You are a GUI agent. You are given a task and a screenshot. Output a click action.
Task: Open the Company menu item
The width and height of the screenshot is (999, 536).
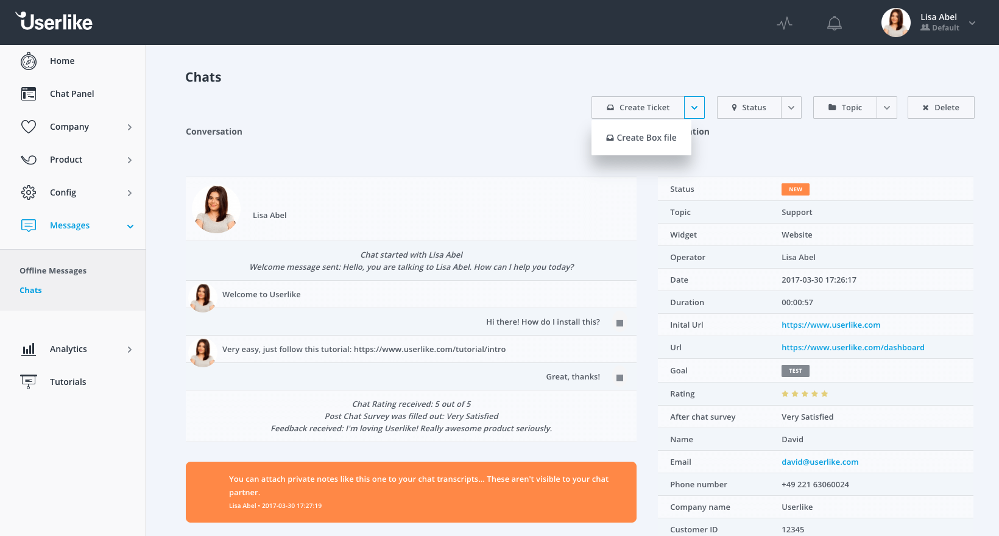(x=69, y=127)
